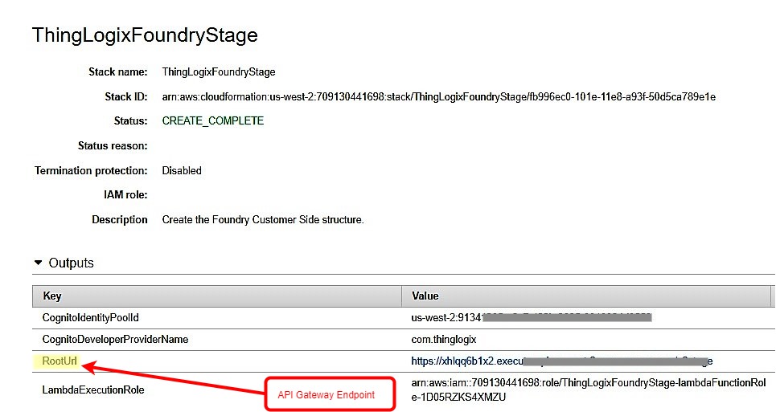
Task: Select the com.thinglogix value
Action: [x=443, y=340]
